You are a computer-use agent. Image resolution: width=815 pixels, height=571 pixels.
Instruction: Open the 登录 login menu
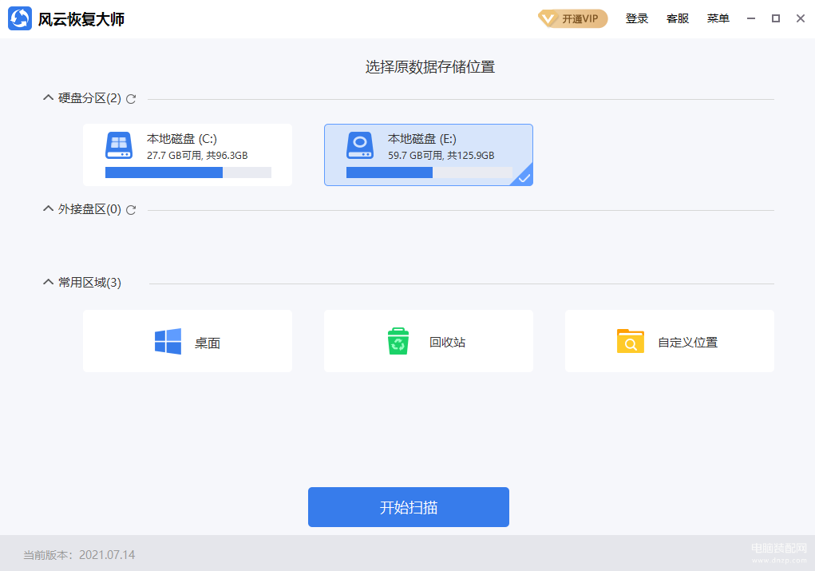(637, 18)
